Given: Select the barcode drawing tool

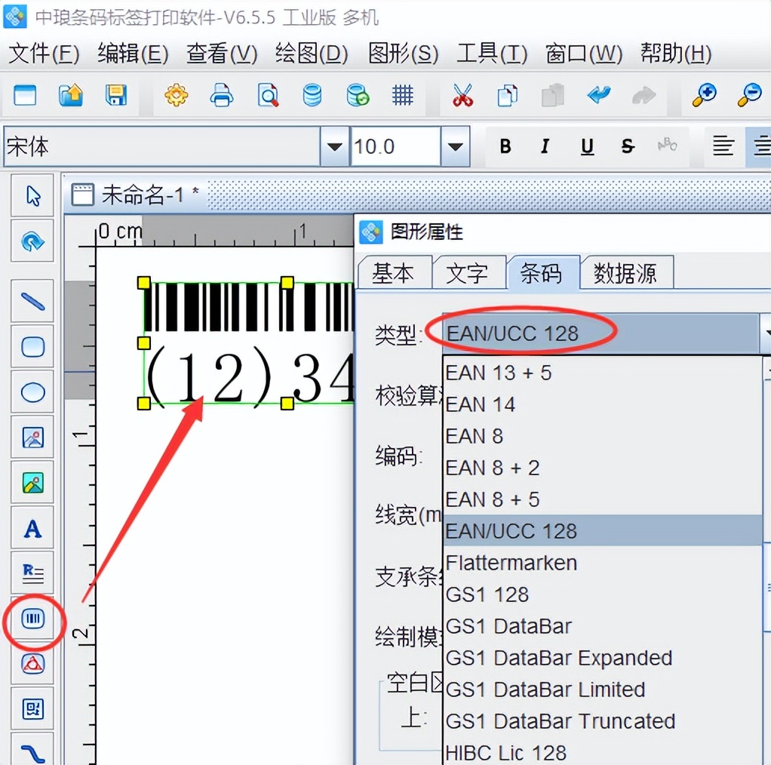Looking at the screenshot, I should click(x=32, y=619).
